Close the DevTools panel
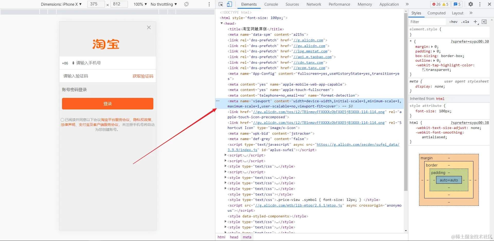Screen dimensions: 494x241 coord(489,4)
